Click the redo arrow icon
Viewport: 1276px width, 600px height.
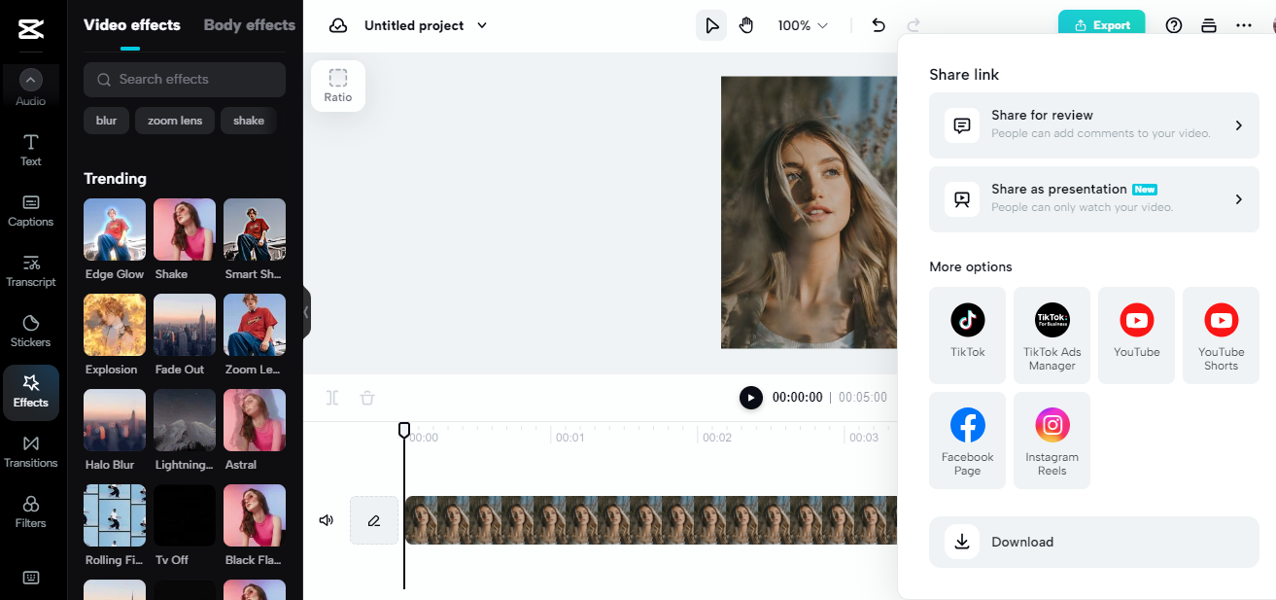[x=914, y=25]
